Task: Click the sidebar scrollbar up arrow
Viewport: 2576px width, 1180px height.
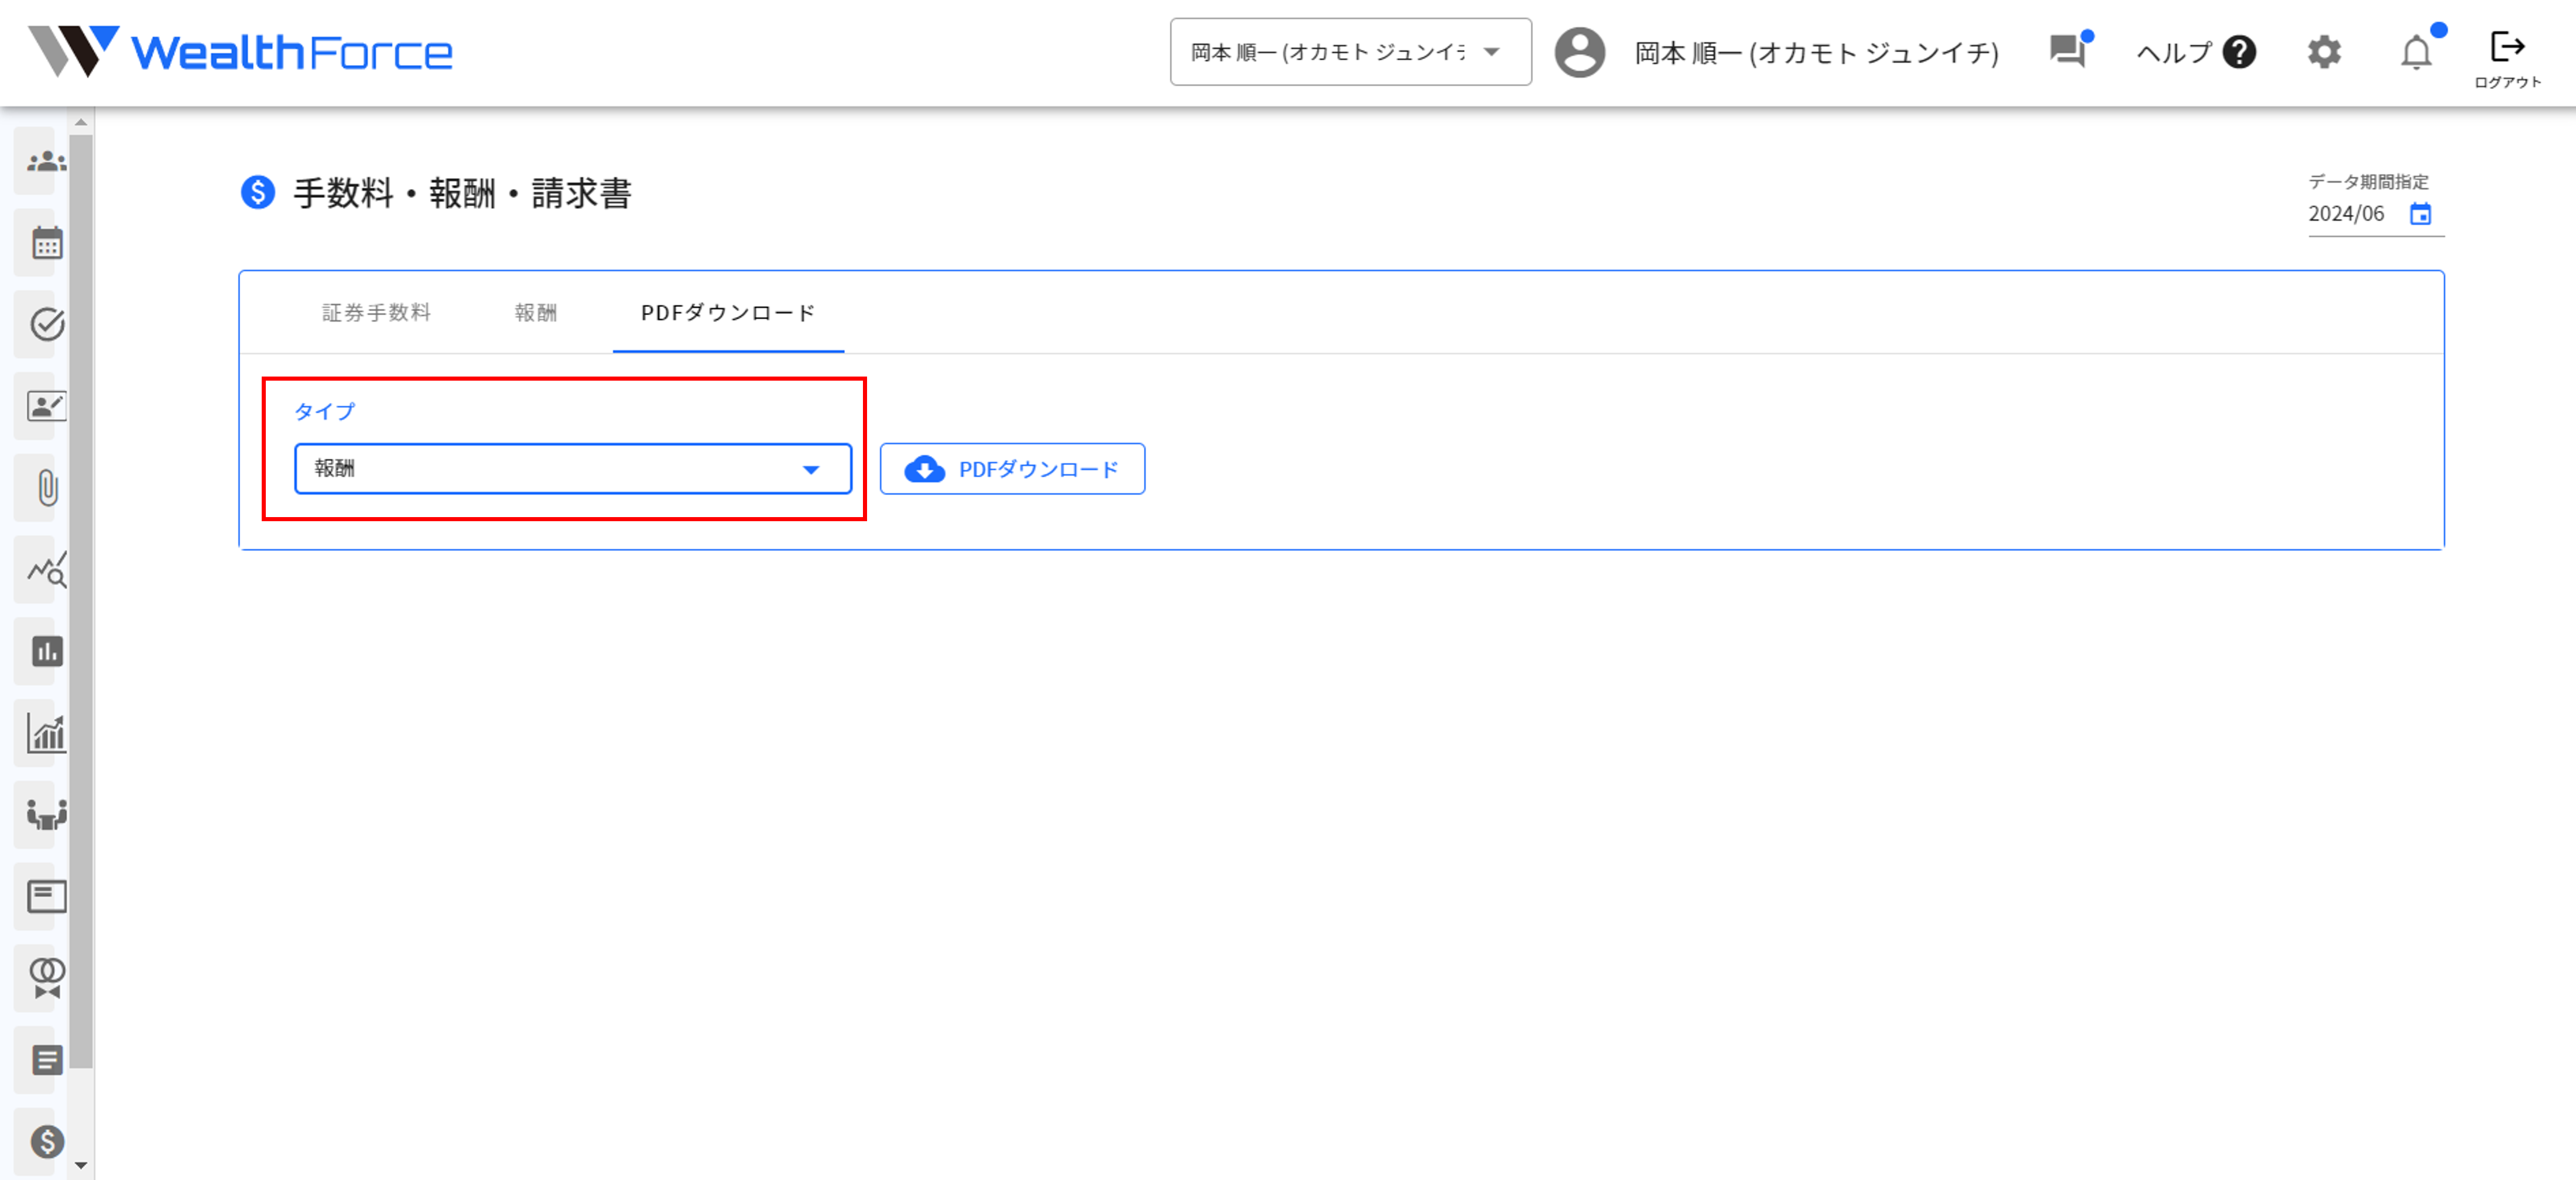Action: click(81, 122)
